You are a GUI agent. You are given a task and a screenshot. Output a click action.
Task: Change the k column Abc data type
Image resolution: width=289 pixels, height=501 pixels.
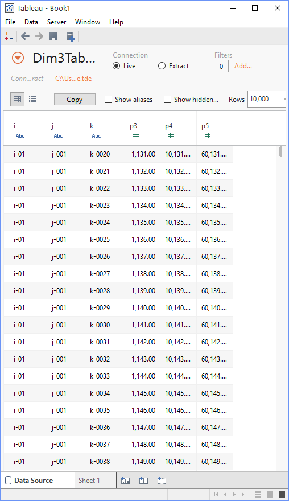coord(96,136)
